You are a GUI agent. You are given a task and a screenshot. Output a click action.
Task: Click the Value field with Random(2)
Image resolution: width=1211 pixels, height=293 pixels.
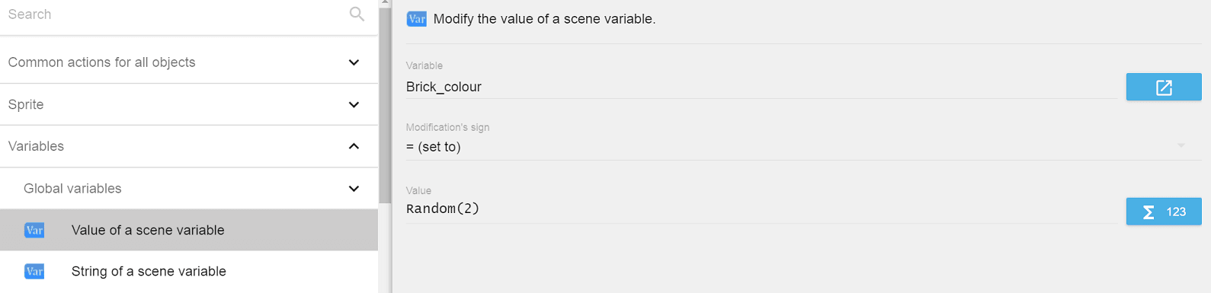761,209
